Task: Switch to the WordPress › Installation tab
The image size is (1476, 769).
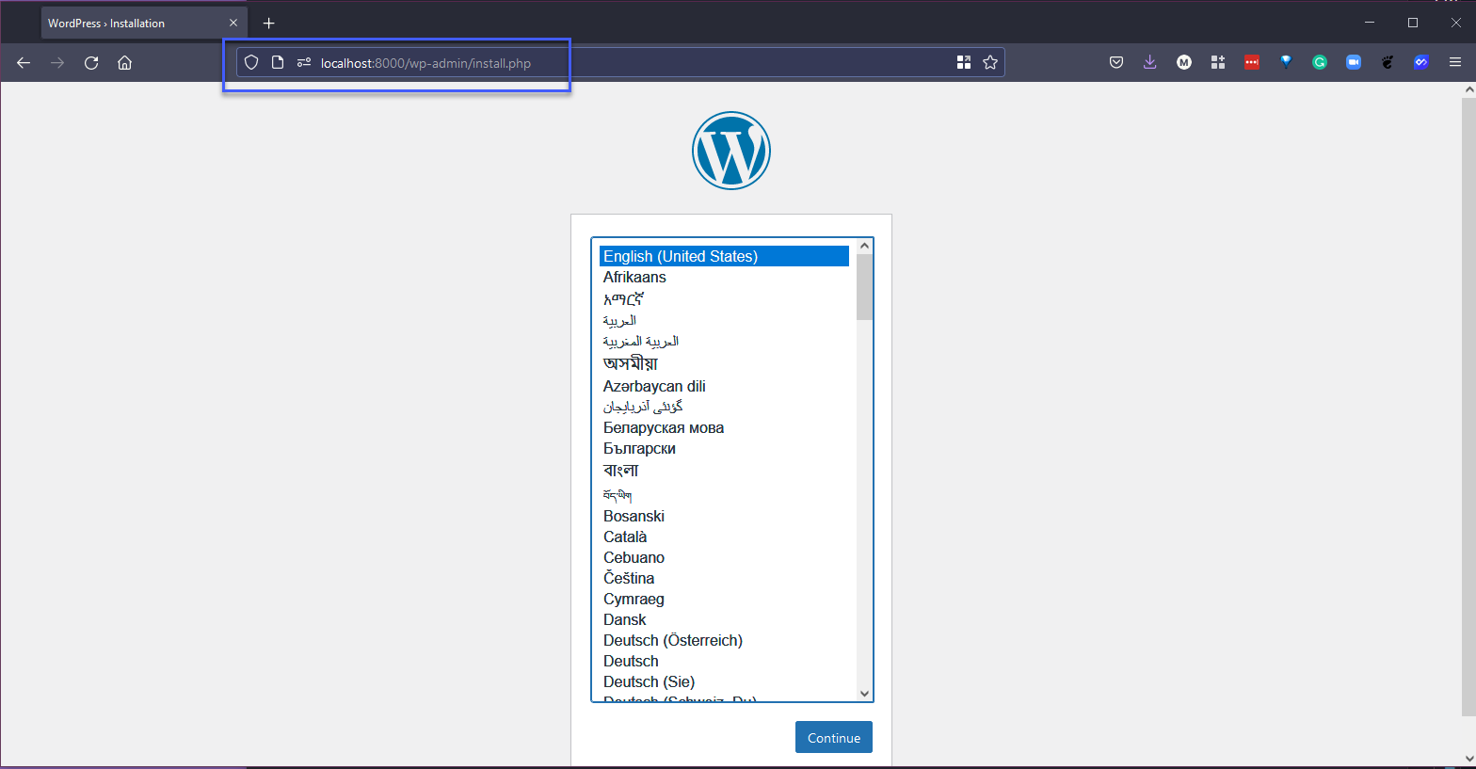Action: pos(132,23)
